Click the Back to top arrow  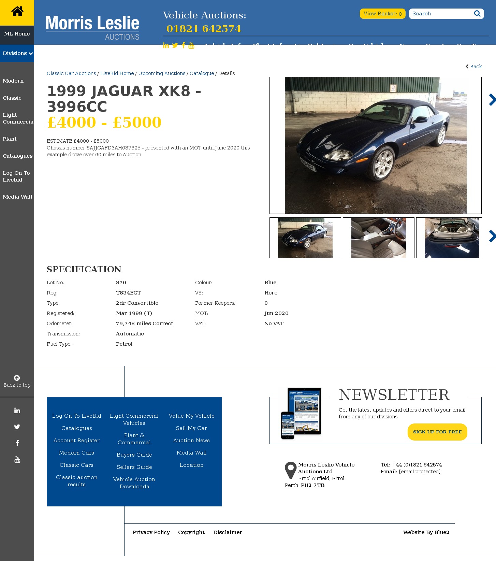[x=17, y=378]
